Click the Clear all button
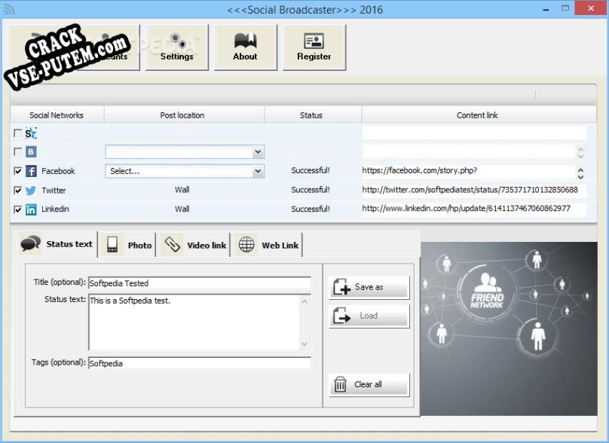This screenshot has width=609, height=443. [369, 385]
